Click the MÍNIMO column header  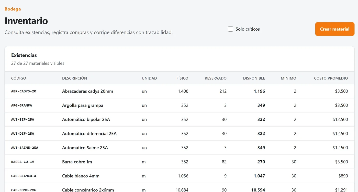point(288,78)
